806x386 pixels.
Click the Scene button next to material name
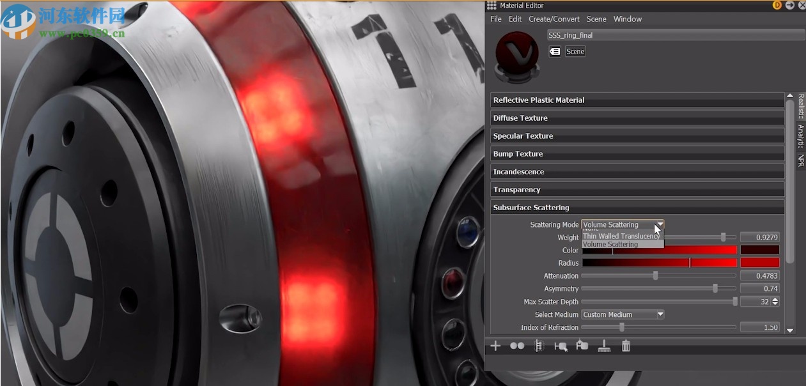(x=574, y=51)
